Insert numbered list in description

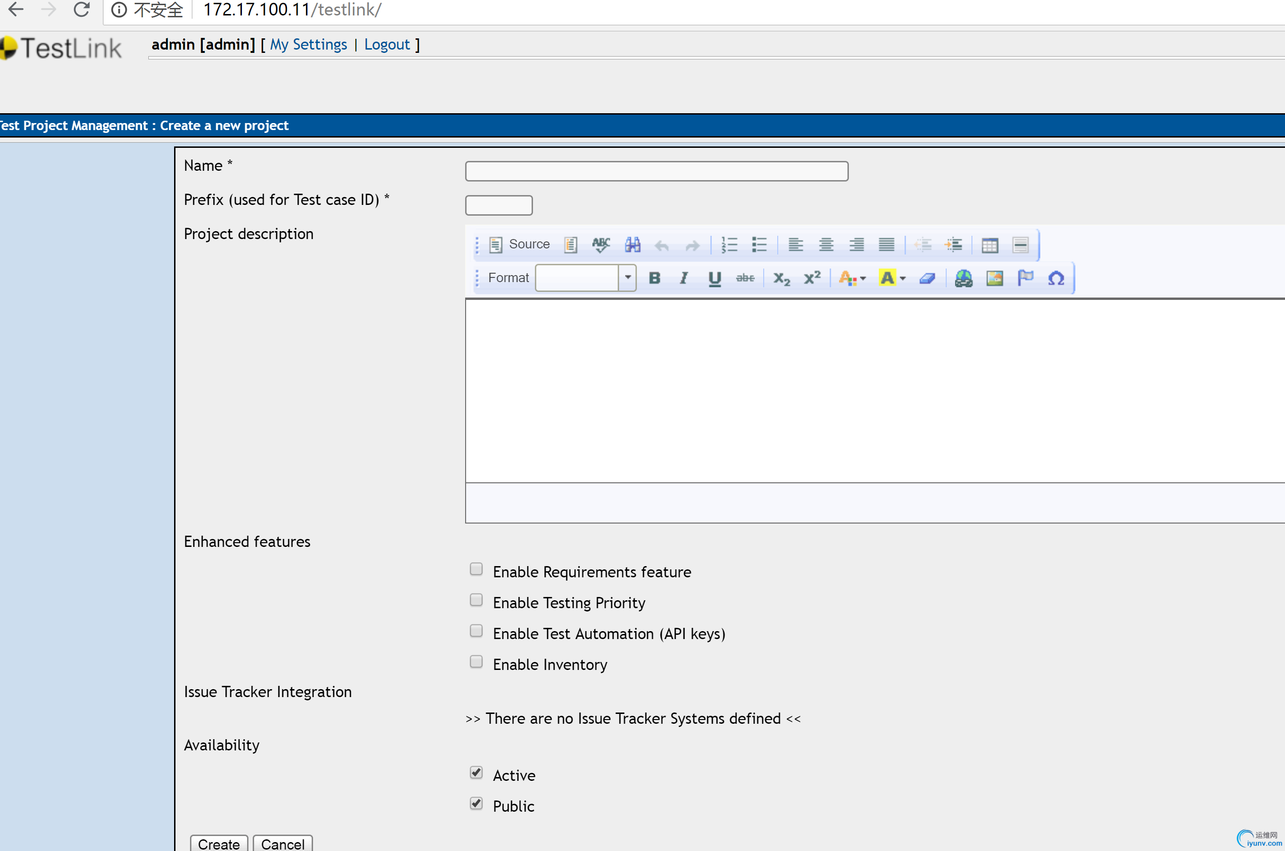729,245
